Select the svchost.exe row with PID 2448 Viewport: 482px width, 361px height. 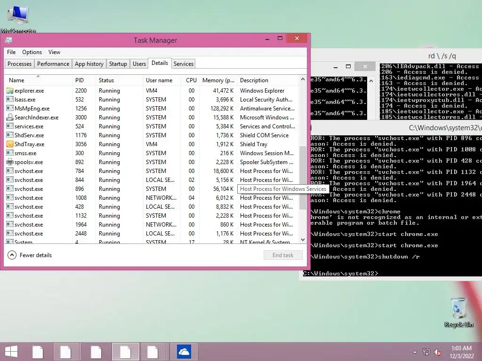coord(152,233)
